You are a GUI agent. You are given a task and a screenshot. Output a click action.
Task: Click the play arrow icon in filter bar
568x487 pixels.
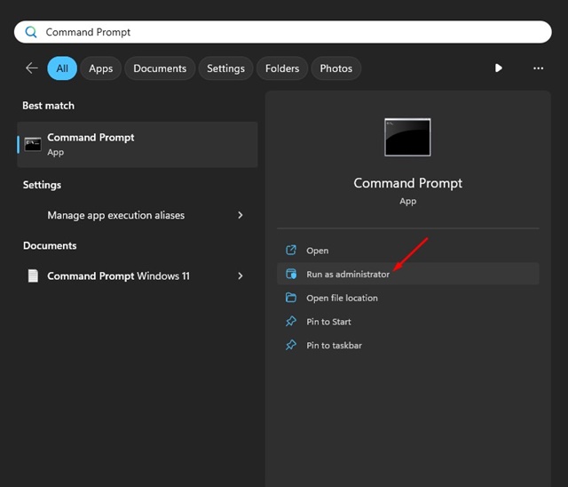498,68
